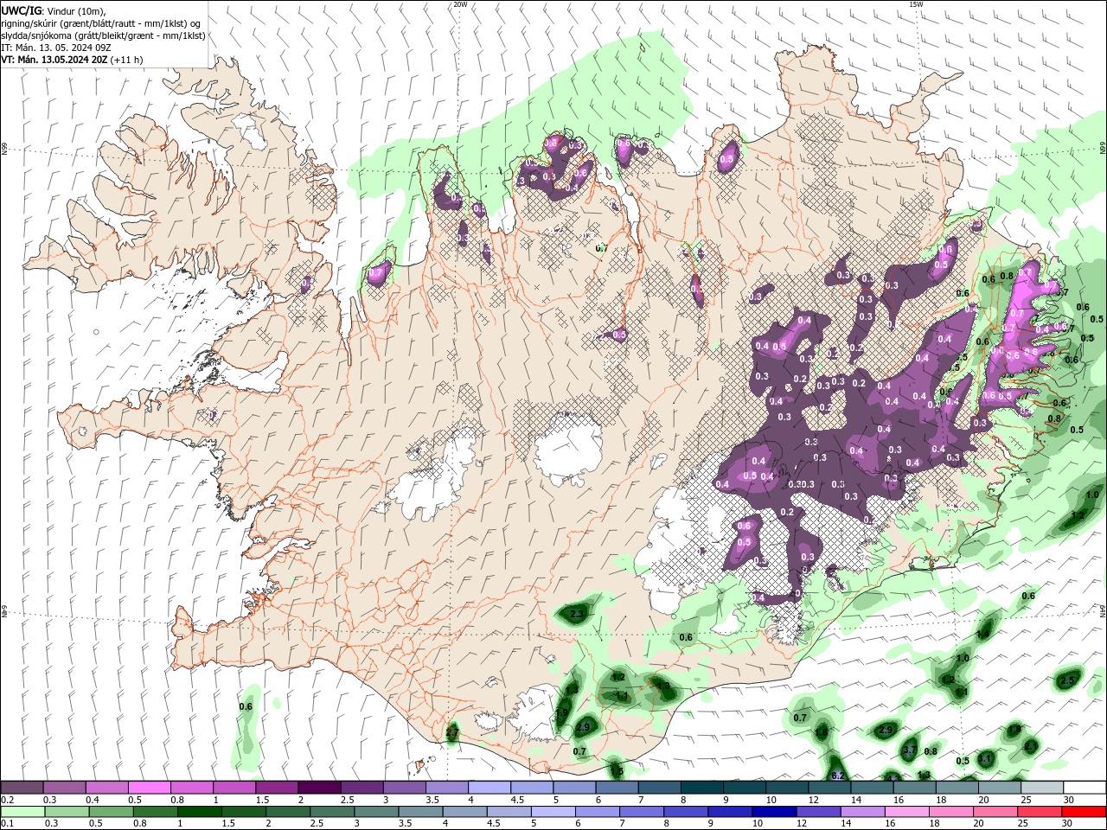Viewport: 1107px width, 830px height.
Task: Select the rain legend 7 mm swatch
Action: pos(641,812)
